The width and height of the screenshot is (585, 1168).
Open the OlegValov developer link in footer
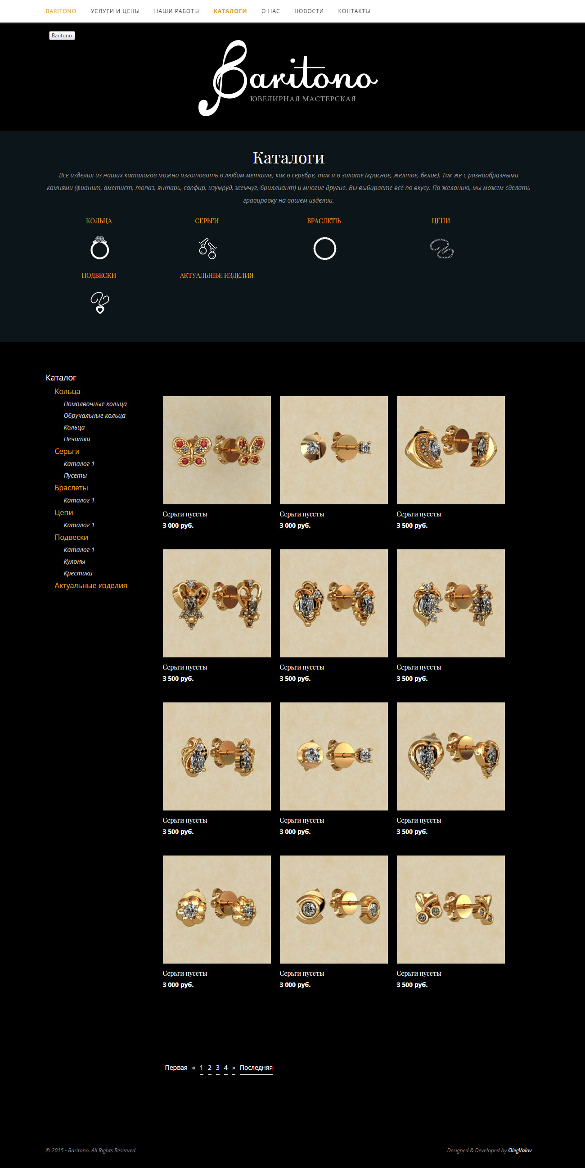(520, 1150)
